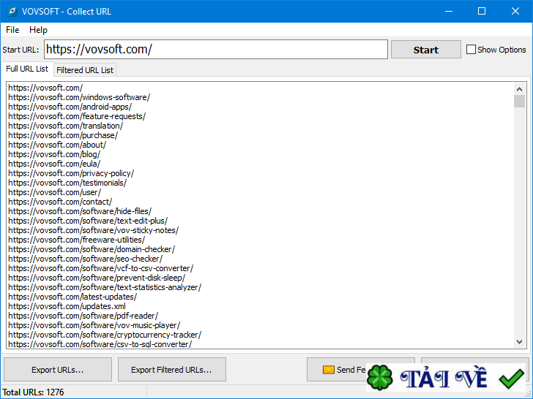Click the scrollbar up arrow
533x399 pixels.
[x=519, y=89]
